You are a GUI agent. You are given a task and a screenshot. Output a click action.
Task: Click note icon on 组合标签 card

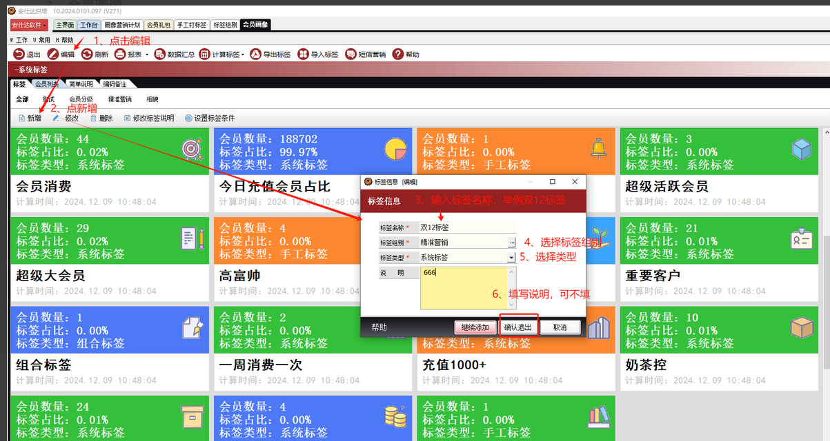click(192, 328)
